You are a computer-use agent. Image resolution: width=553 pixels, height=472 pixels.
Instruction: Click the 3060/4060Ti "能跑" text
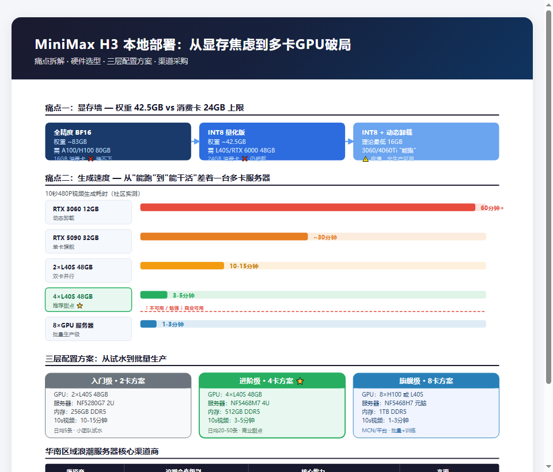tap(389, 150)
